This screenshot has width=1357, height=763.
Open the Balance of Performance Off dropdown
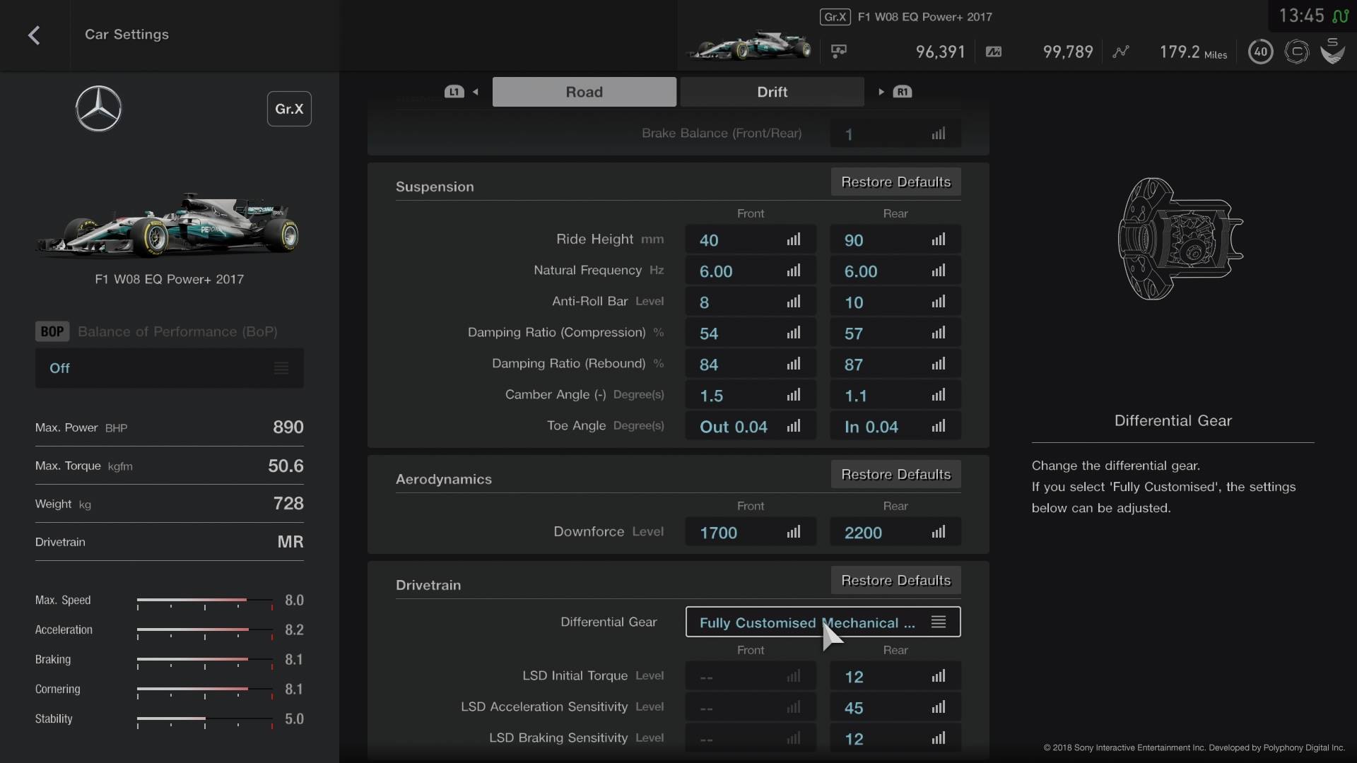tap(170, 367)
